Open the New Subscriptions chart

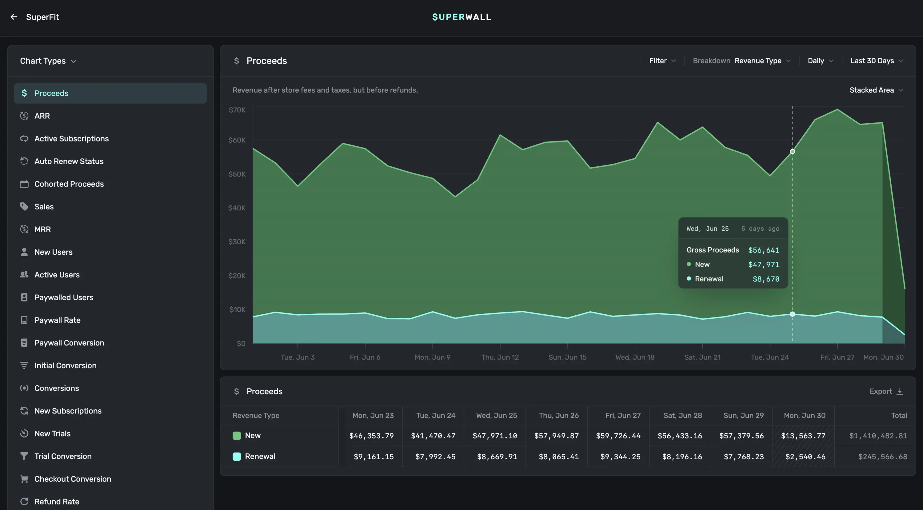pyautogui.click(x=68, y=411)
